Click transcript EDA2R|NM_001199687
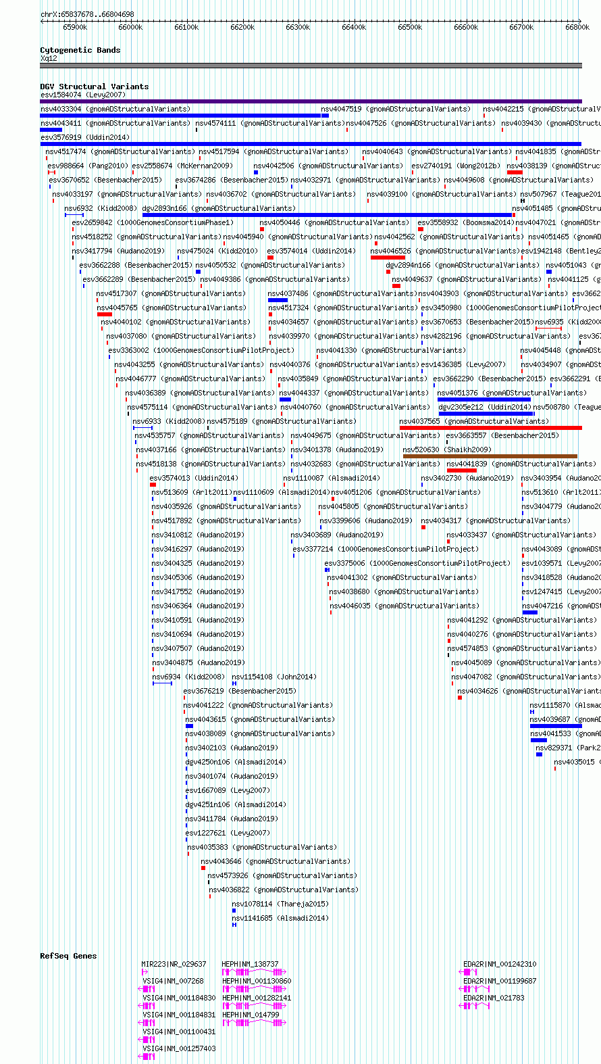This screenshot has width=601, height=1064. pyautogui.click(x=500, y=981)
